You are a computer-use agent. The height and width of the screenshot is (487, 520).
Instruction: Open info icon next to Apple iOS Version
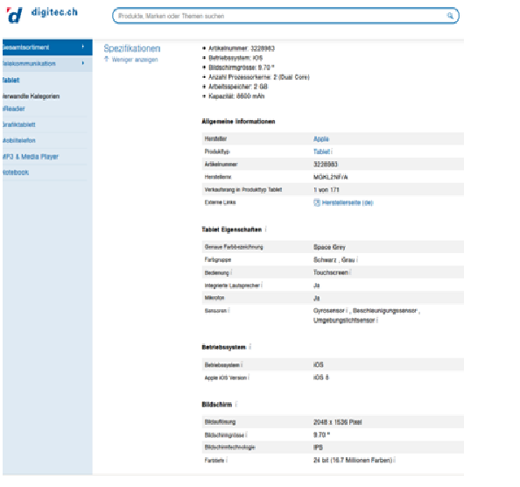coord(249,378)
